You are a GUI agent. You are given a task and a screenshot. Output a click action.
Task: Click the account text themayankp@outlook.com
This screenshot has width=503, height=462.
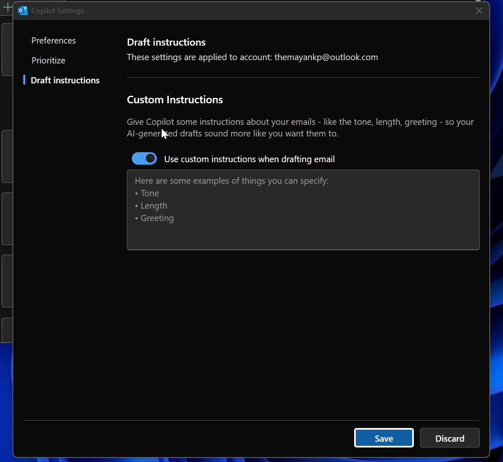[326, 57]
